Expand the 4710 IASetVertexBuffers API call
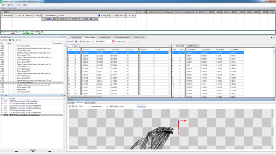 click(x=2, y=101)
